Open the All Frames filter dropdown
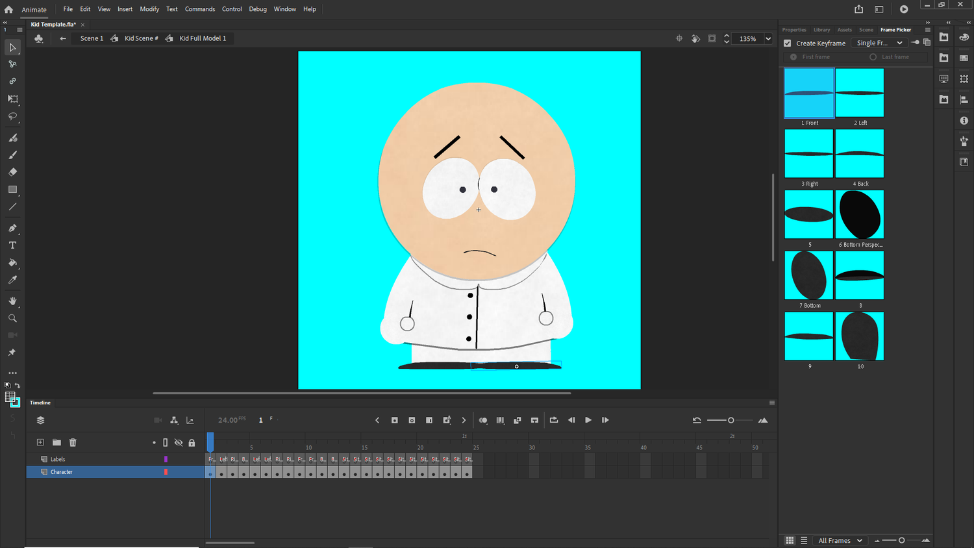This screenshot has height=548, width=974. click(840, 540)
